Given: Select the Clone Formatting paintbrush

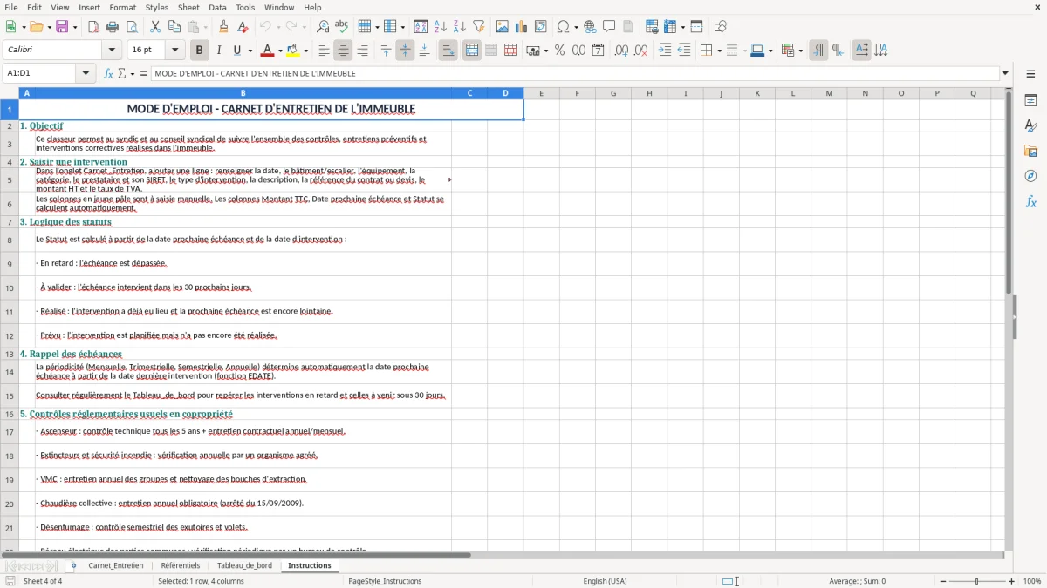Looking at the screenshot, I should coord(224,27).
